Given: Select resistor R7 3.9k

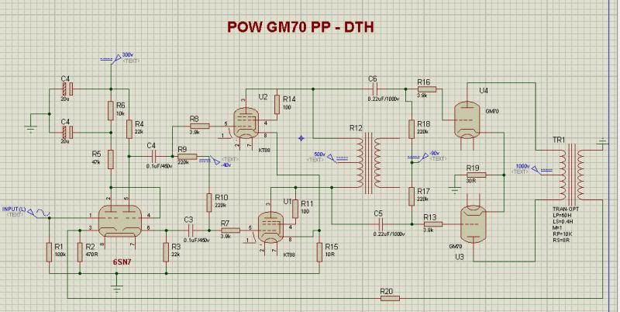Looking at the screenshot, I should point(230,230).
